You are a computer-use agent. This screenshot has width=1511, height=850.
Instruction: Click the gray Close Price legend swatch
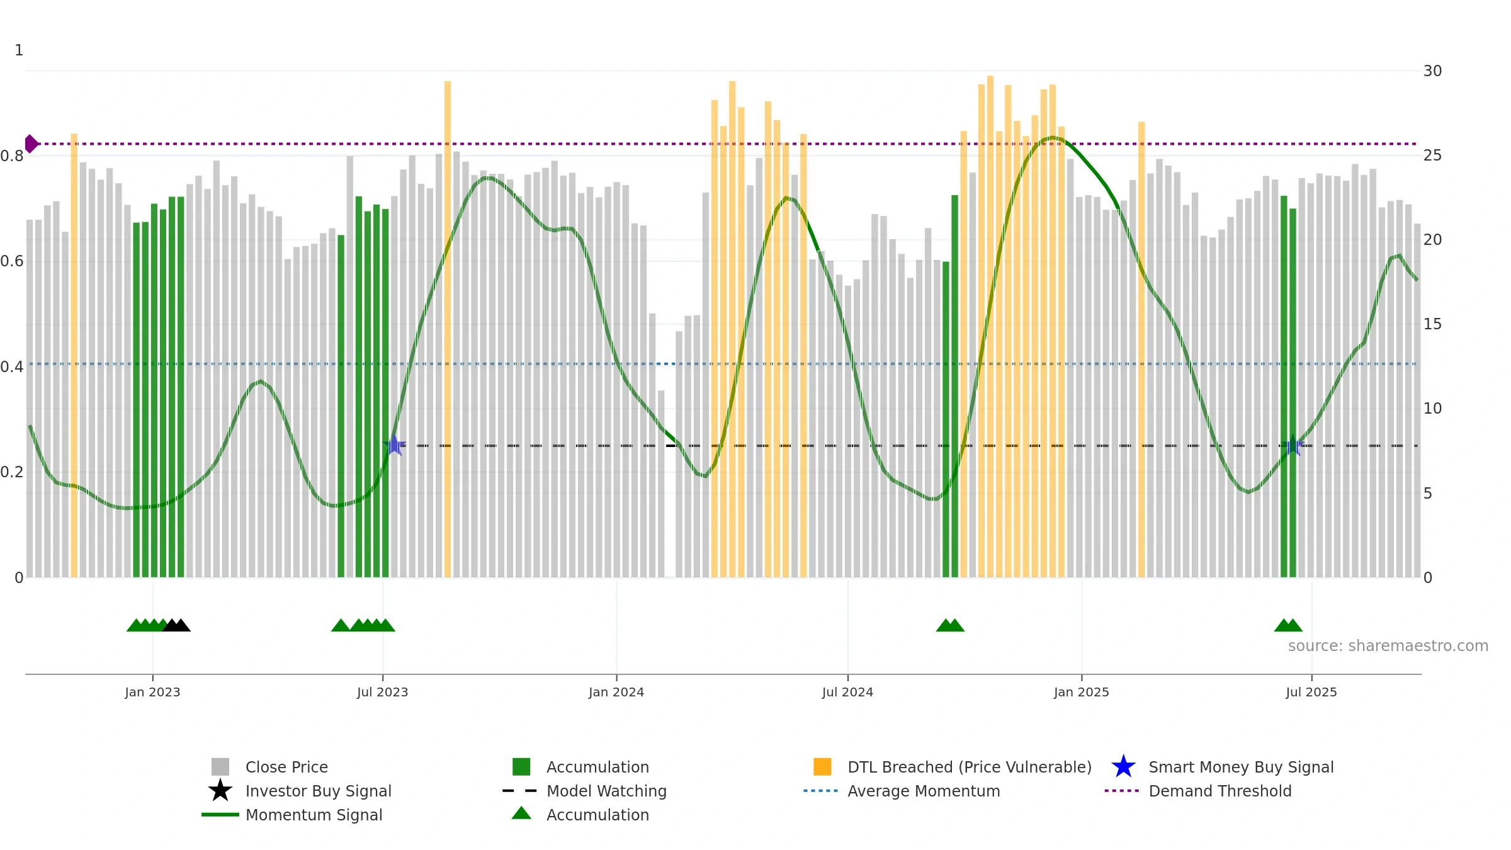(x=220, y=767)
